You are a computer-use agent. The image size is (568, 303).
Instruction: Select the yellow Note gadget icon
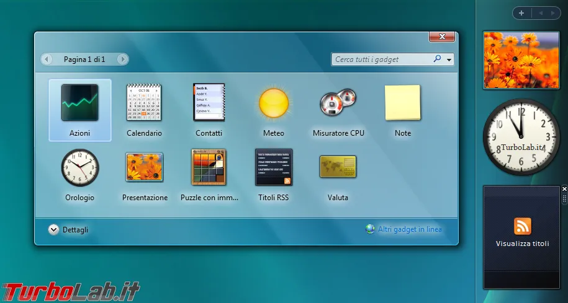402,103
